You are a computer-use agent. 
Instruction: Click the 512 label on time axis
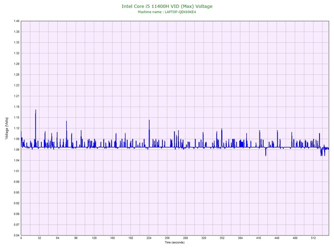(x=313, y=239)
